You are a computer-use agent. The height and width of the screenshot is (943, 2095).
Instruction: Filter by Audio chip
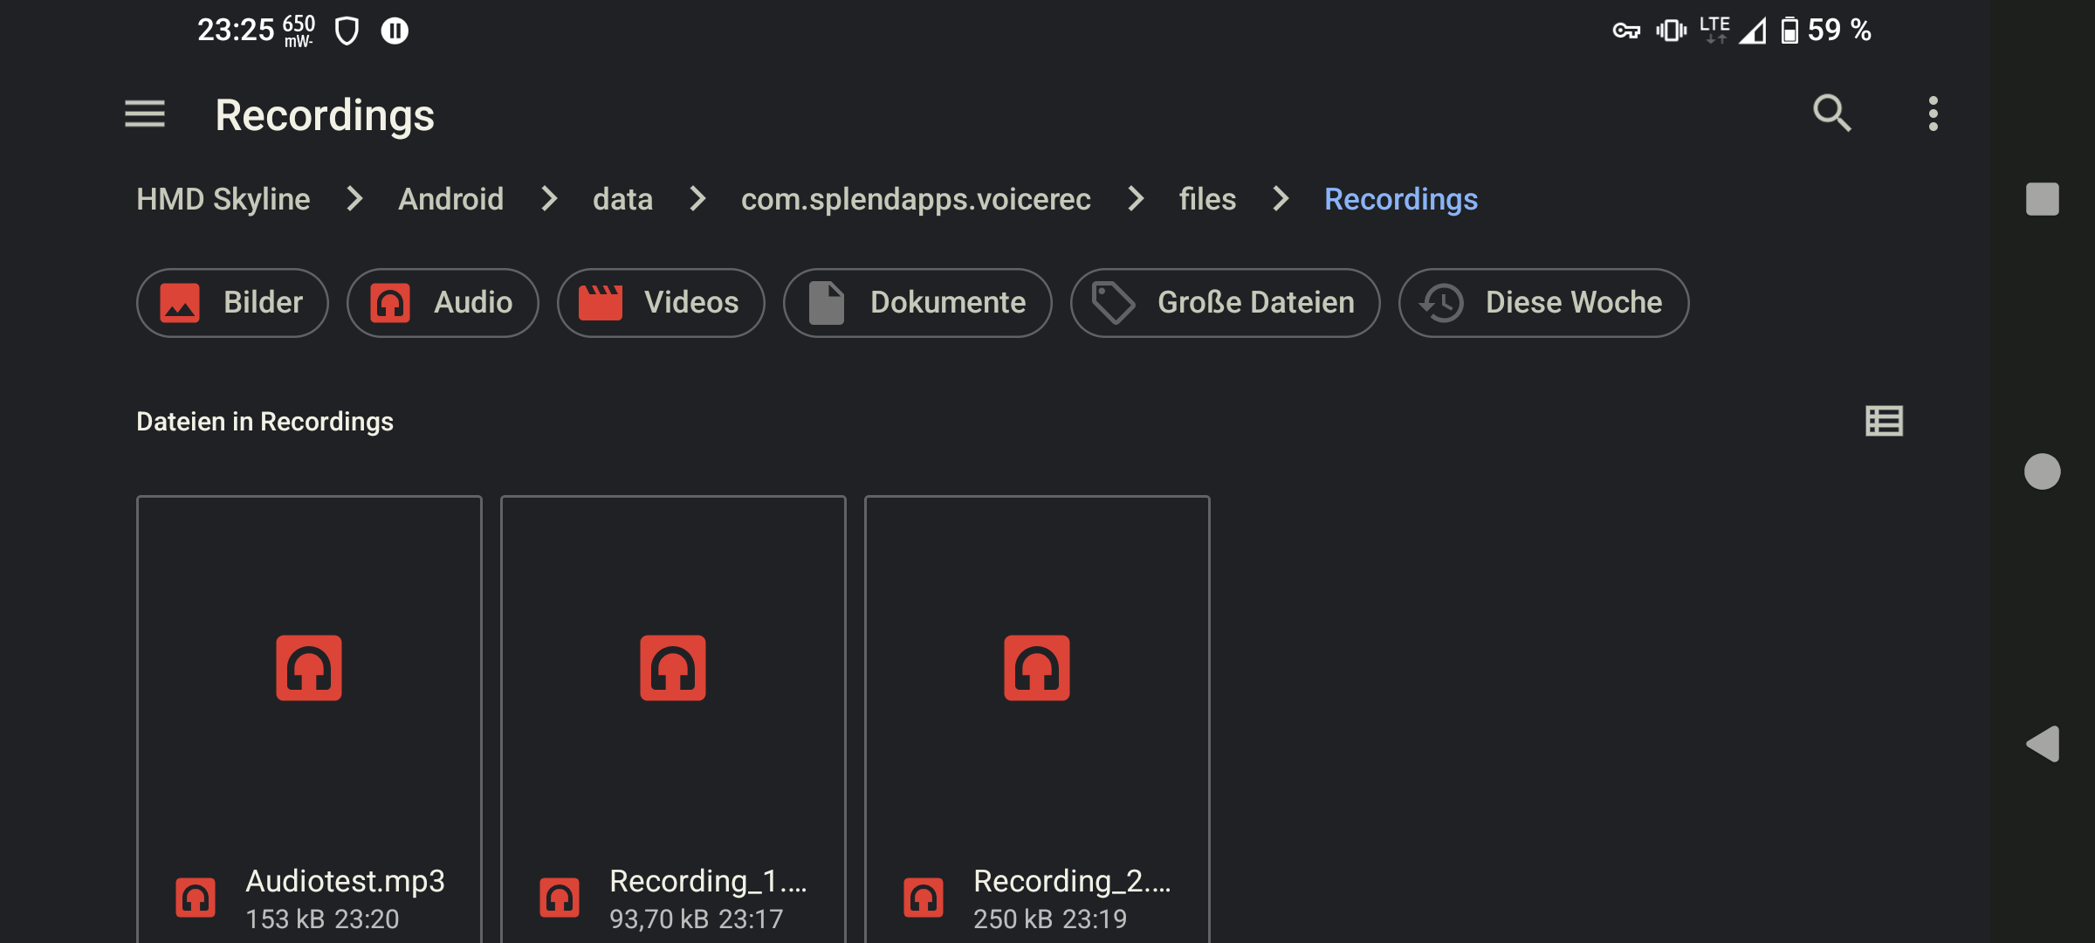point(443,302)
